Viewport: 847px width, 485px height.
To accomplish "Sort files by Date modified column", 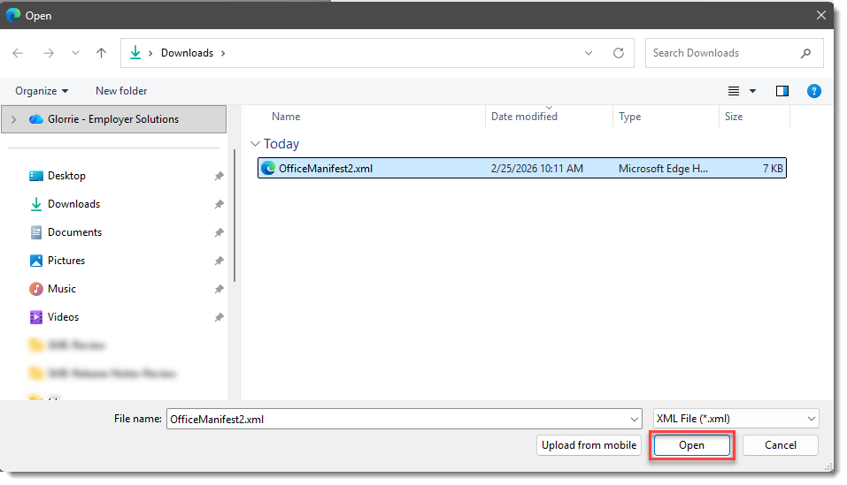I will [x=524, y=117].
